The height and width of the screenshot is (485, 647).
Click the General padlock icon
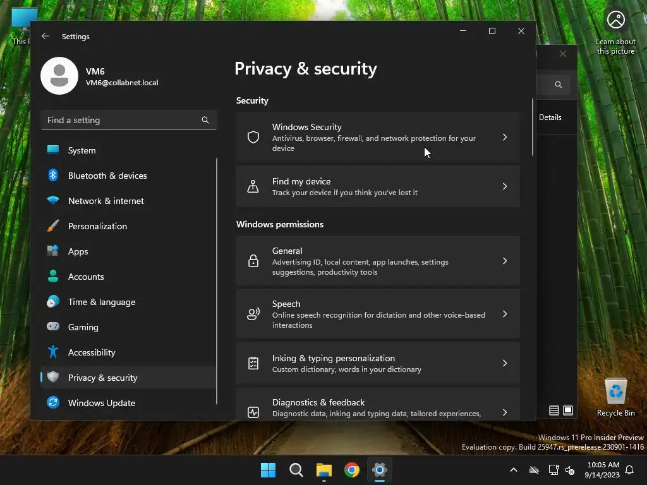click(x=253, y=261)
